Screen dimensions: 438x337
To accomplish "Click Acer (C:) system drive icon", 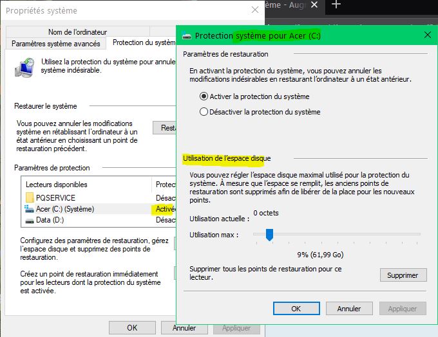I will pyautogui.click(x=29, y=209).
